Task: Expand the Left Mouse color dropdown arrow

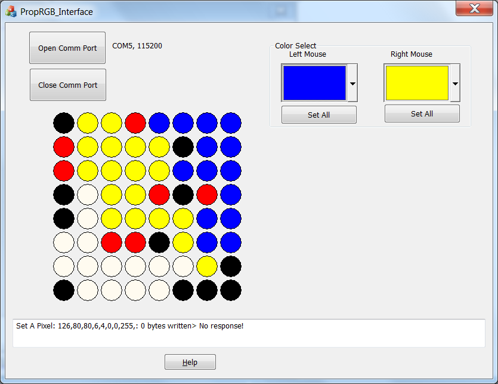Action: click(352, 83)
